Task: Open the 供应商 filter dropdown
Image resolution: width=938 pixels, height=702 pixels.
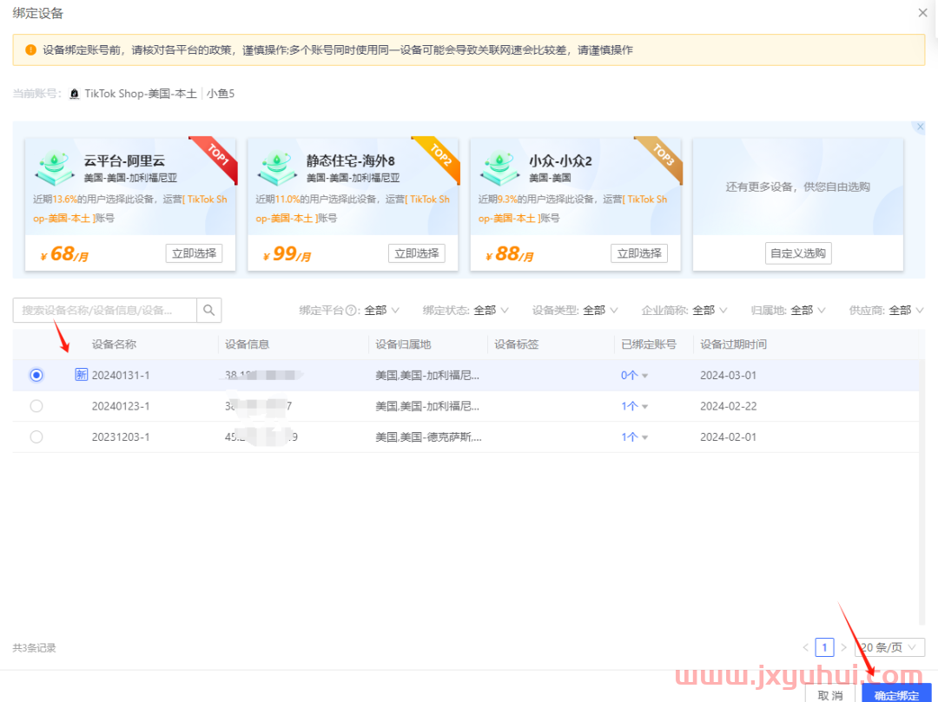Action: click(x=906, y=310)
